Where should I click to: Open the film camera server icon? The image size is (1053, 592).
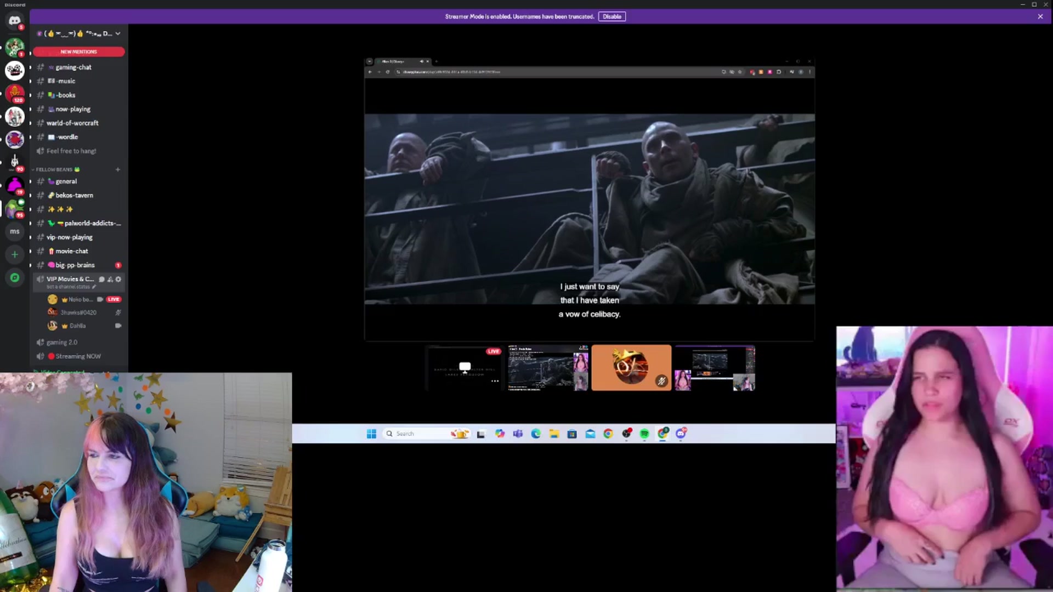point(15,71)
